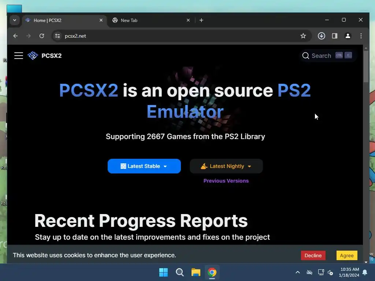Screen dimensions: 375x281
Task: Open the network status tray icon
Action: (321, 272)
